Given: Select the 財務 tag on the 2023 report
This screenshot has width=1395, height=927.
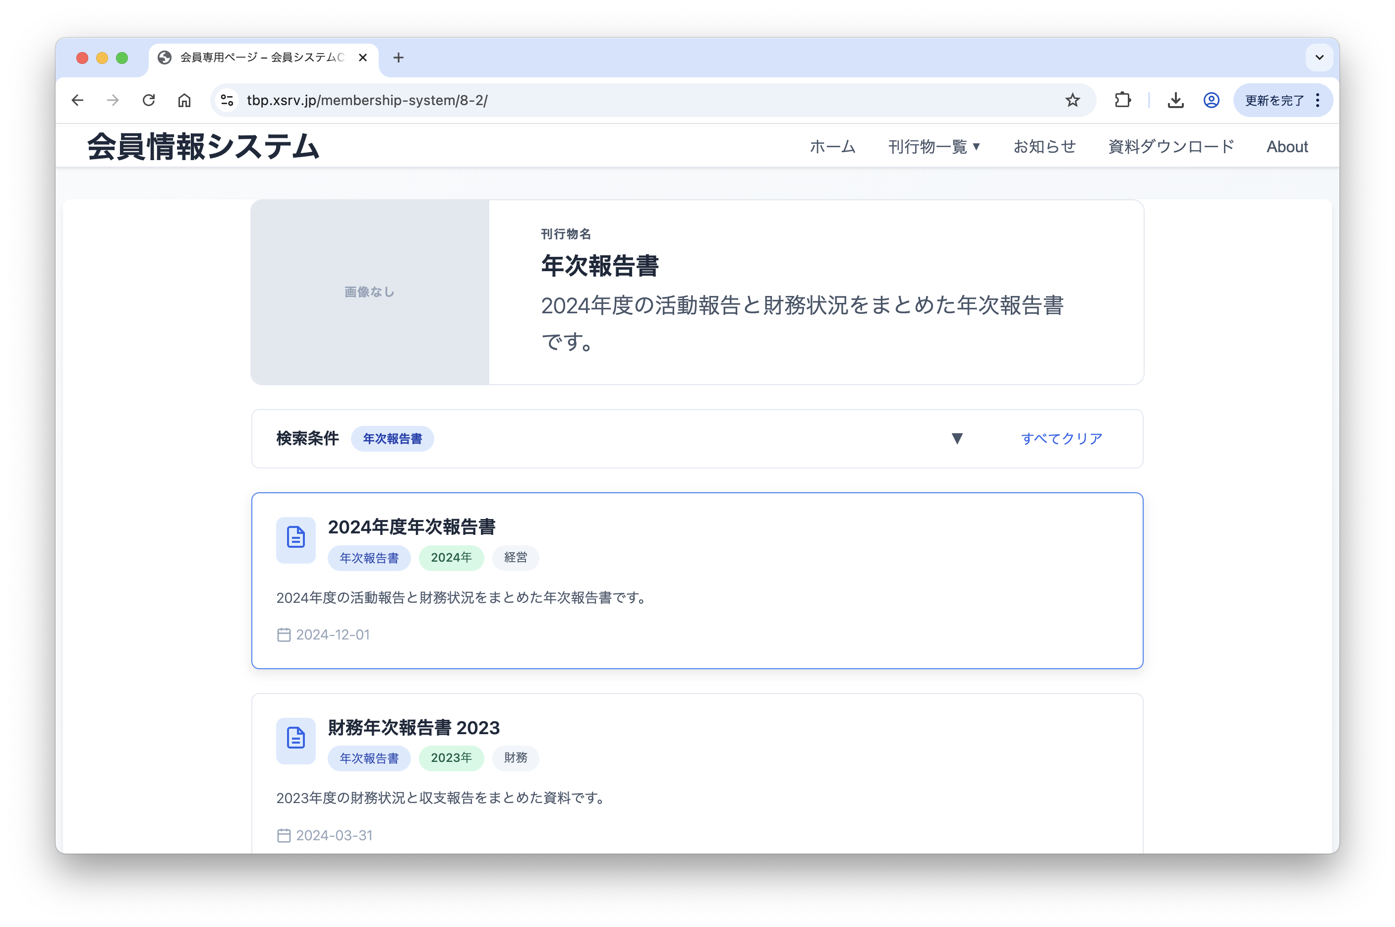Looking at the screenshot, I should tap(515, 758).
